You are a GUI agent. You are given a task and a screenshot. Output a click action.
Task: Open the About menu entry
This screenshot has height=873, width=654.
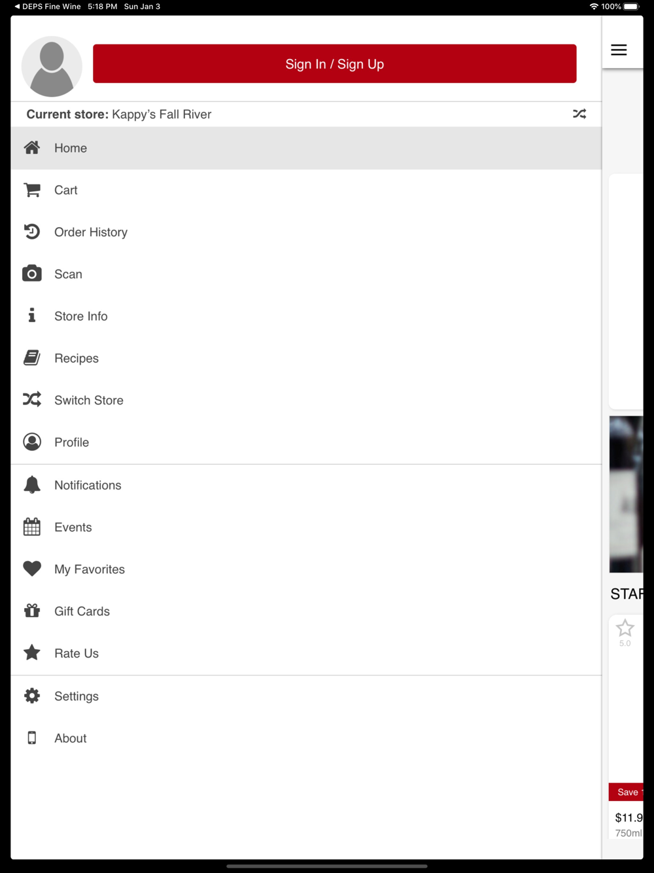click(x=306, y=738)
